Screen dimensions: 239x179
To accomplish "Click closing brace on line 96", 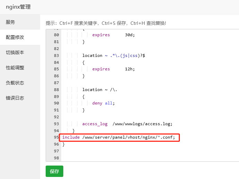I will 64,145.
